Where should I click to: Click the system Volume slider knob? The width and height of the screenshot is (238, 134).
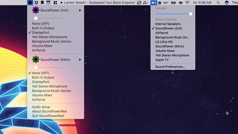191,14
